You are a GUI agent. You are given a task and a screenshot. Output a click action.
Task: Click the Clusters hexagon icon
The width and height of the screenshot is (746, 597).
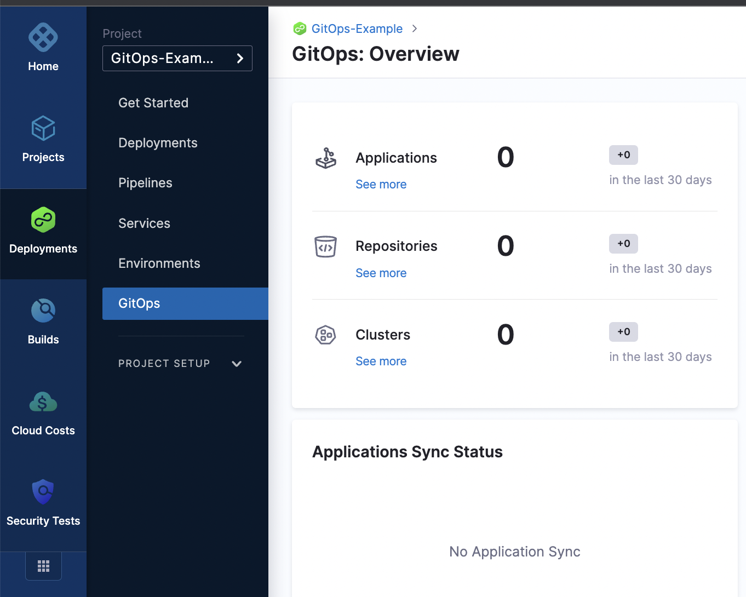[x=326, y=335]
